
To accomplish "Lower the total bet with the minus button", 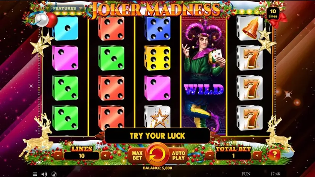I will (210, 155).
